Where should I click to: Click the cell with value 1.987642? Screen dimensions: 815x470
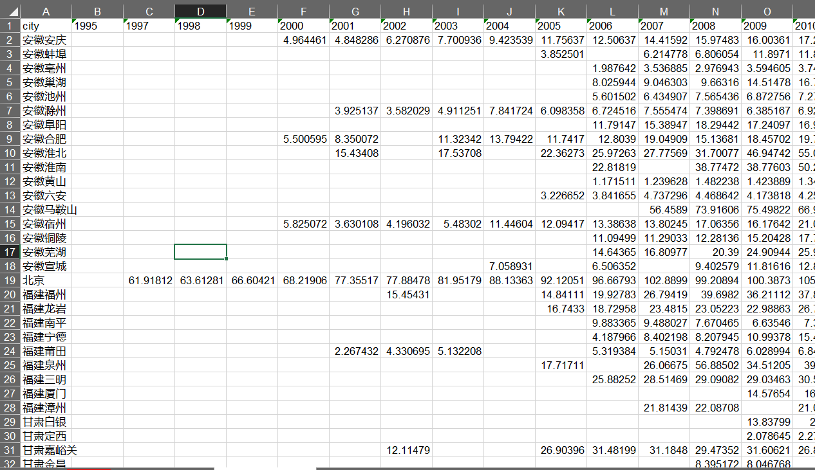click(612, 68)
